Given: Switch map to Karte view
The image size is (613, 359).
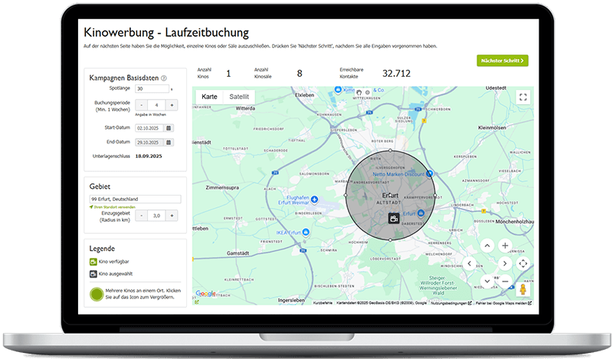Looking at the screenshot, I should pyautogui.click(x=209, y=97).
